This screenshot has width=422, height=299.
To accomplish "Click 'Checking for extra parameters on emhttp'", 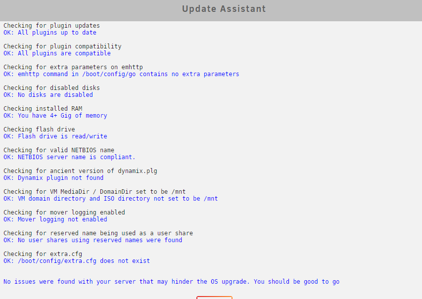I will click(x=73, y=67).
